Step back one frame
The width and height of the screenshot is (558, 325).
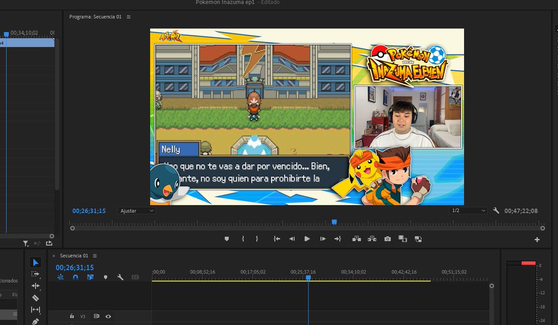(x=292, y=239)
